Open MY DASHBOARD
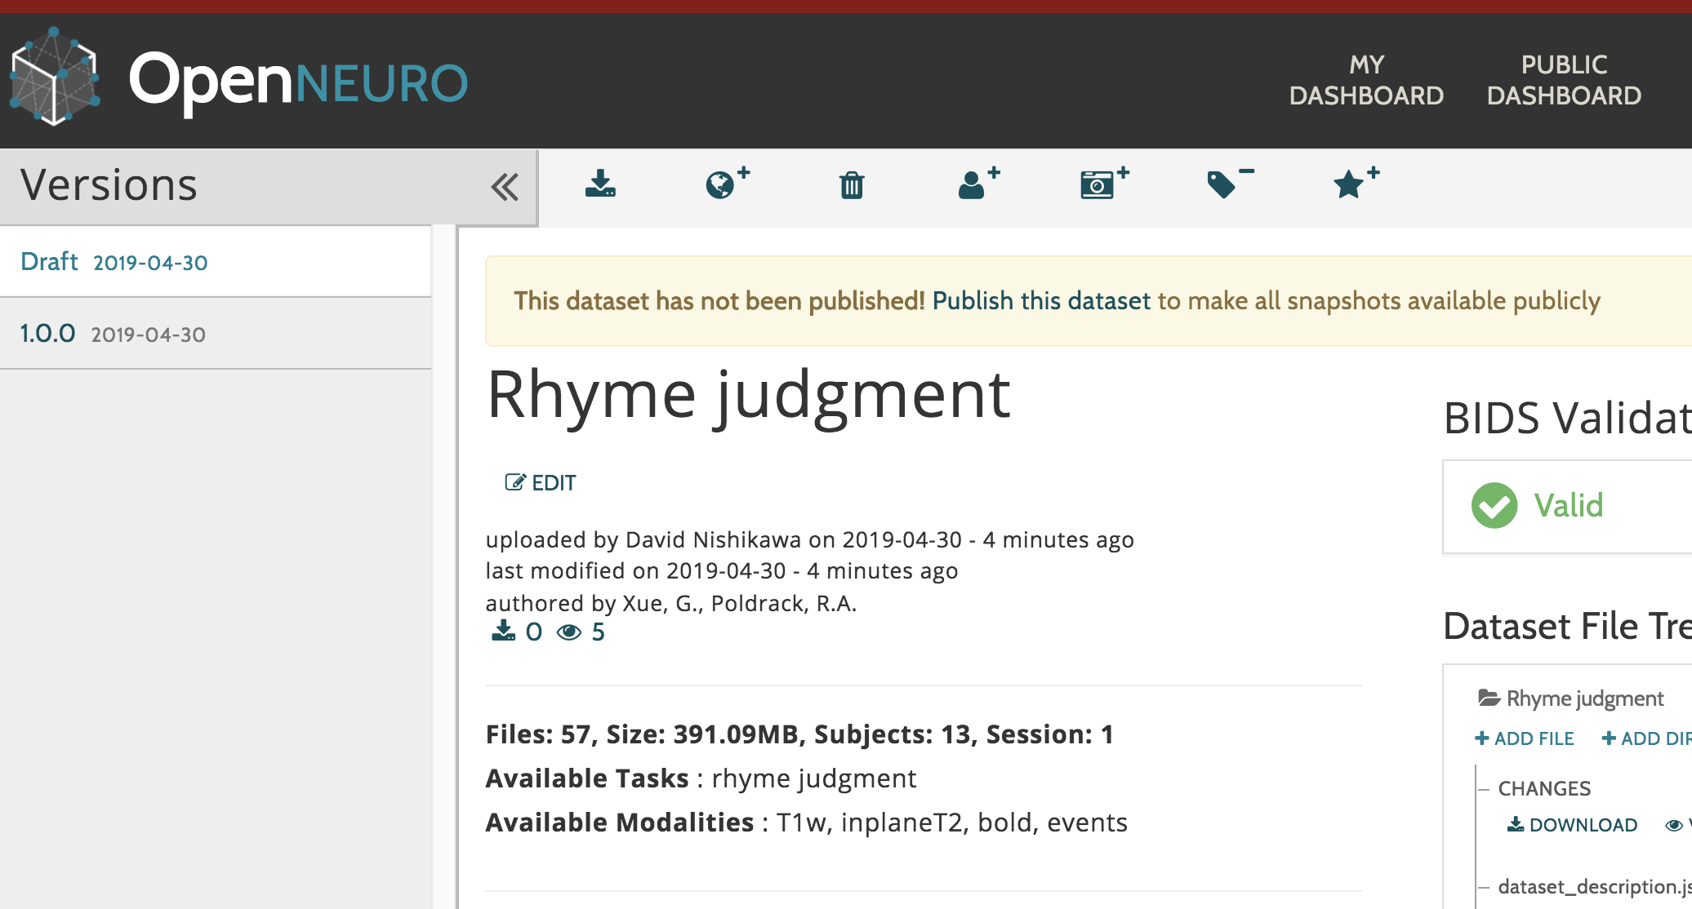 pyautogui.click(x=1366, y=79)
